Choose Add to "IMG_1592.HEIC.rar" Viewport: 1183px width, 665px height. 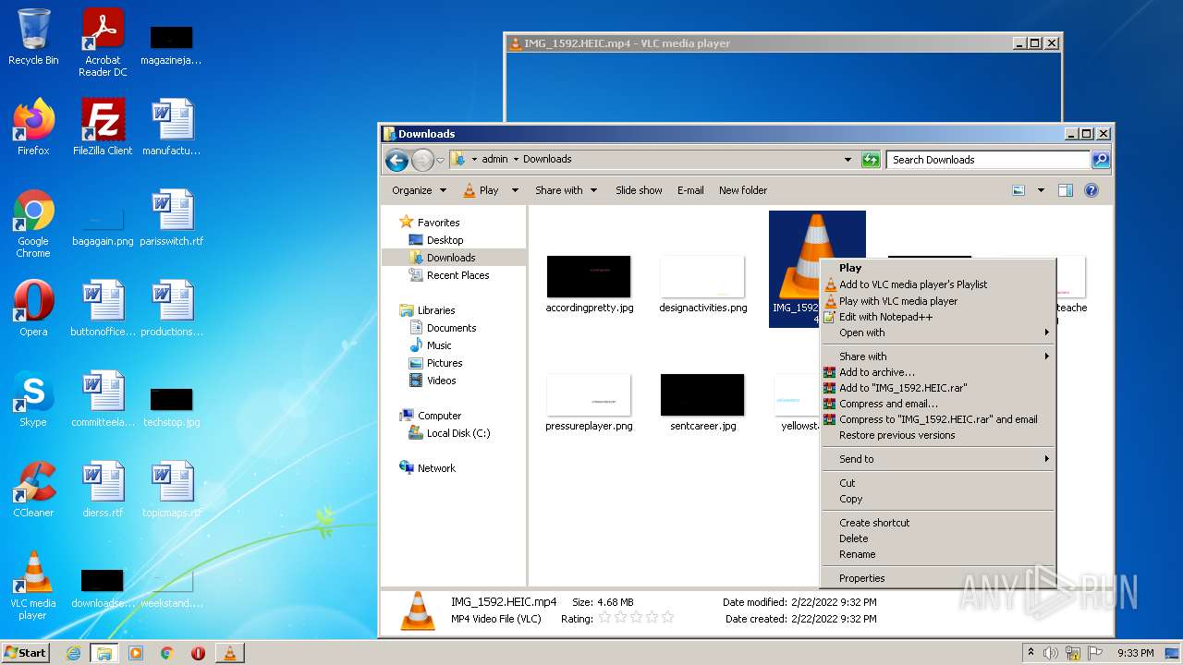click(937, 388)
